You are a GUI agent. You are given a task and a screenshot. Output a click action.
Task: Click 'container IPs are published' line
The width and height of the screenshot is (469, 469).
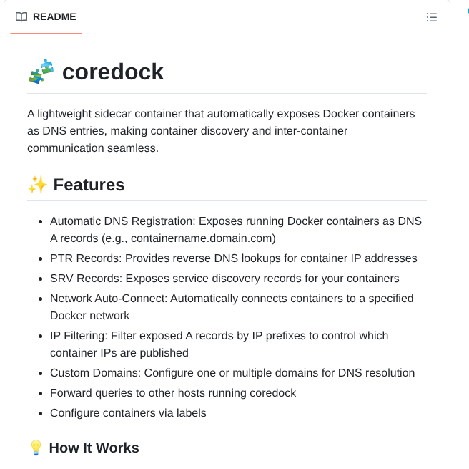click(119, 353)
